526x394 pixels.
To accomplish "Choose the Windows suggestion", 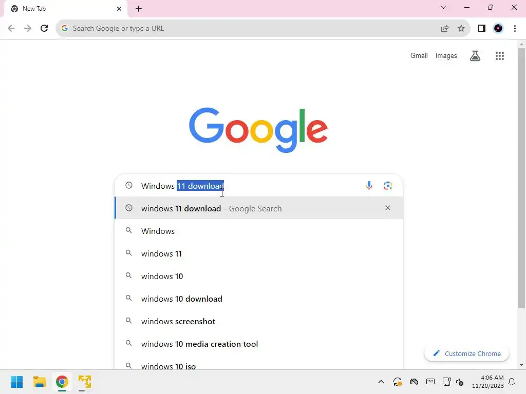I will pyautogui.click(x=259, y=231).
